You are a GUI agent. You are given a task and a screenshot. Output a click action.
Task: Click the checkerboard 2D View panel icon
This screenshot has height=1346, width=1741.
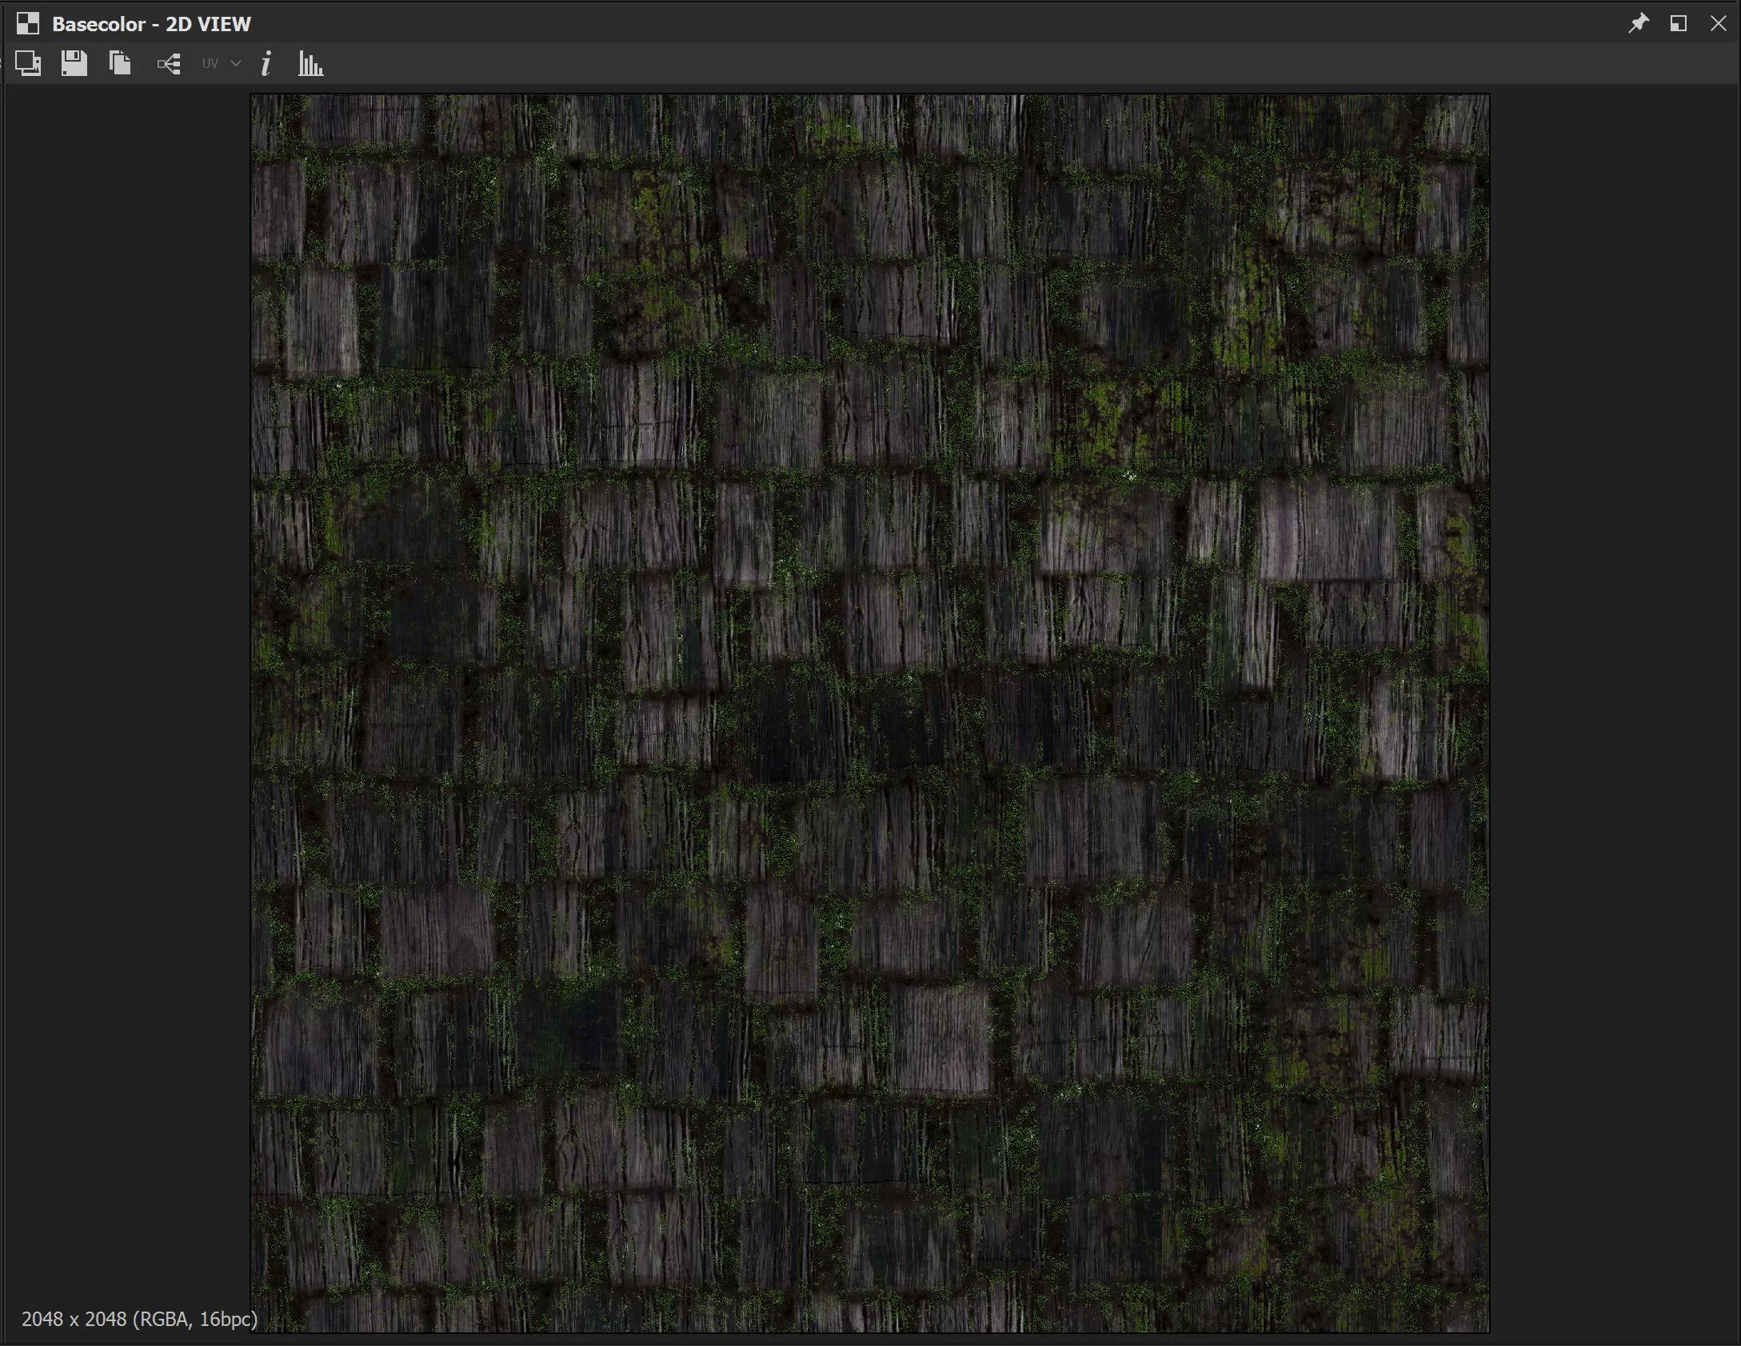pos(28,24)
